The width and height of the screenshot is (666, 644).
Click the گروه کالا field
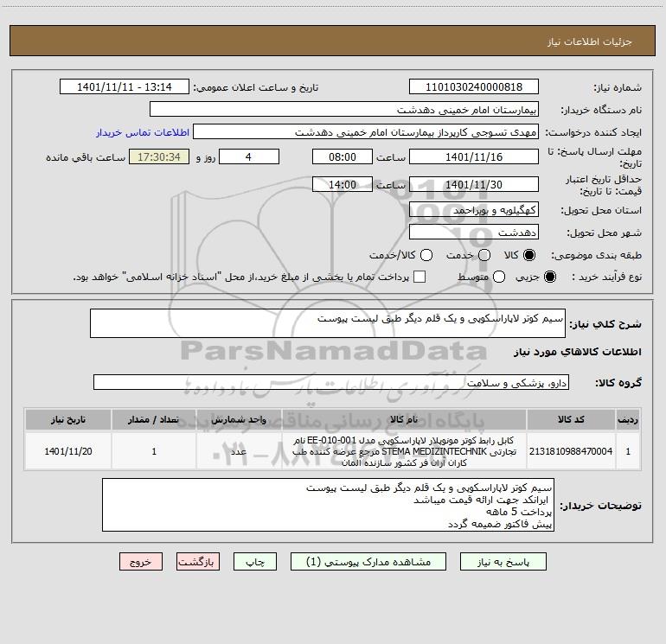point(331,382)
